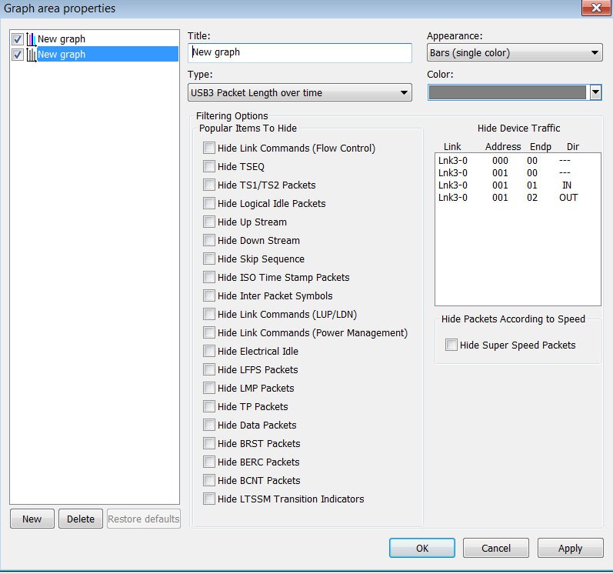This screenshot has width=613, height=574.
Task: Click the multicolor bars icon of first graph
Action: 32,39
